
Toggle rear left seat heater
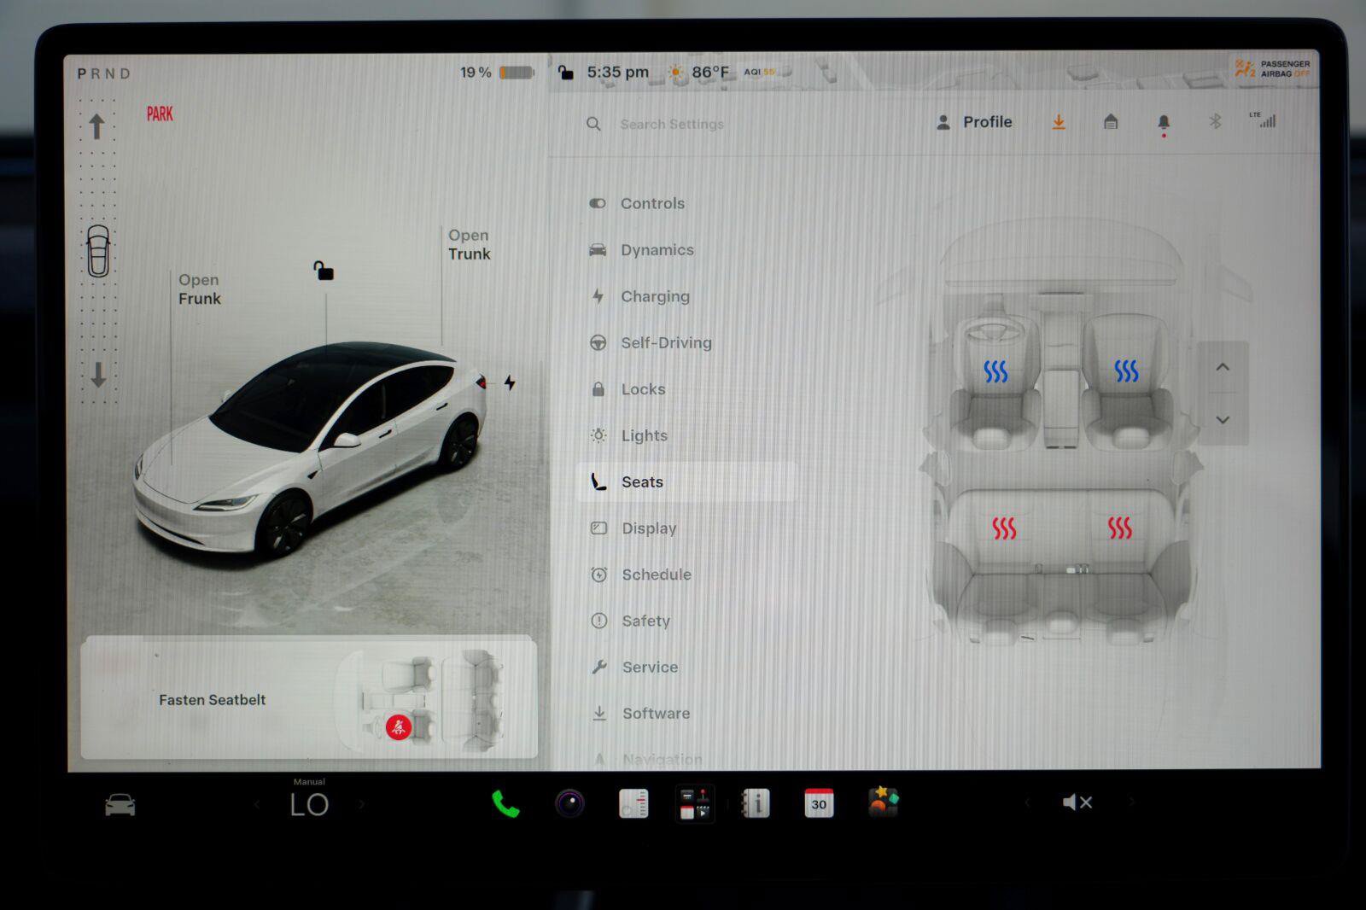click(x=1004, y=528)
